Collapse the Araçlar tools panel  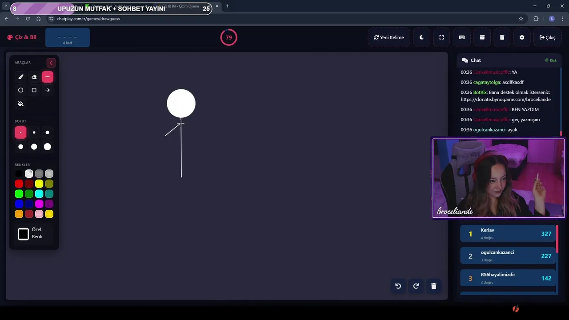[51, 63]
